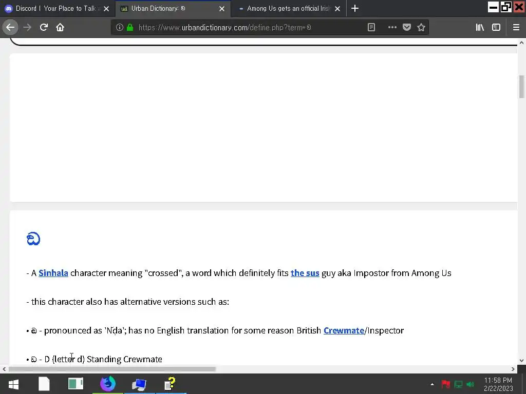This screenshot has height=394, width=526.
Task: Reload the current page
Action: pos(44,27)
